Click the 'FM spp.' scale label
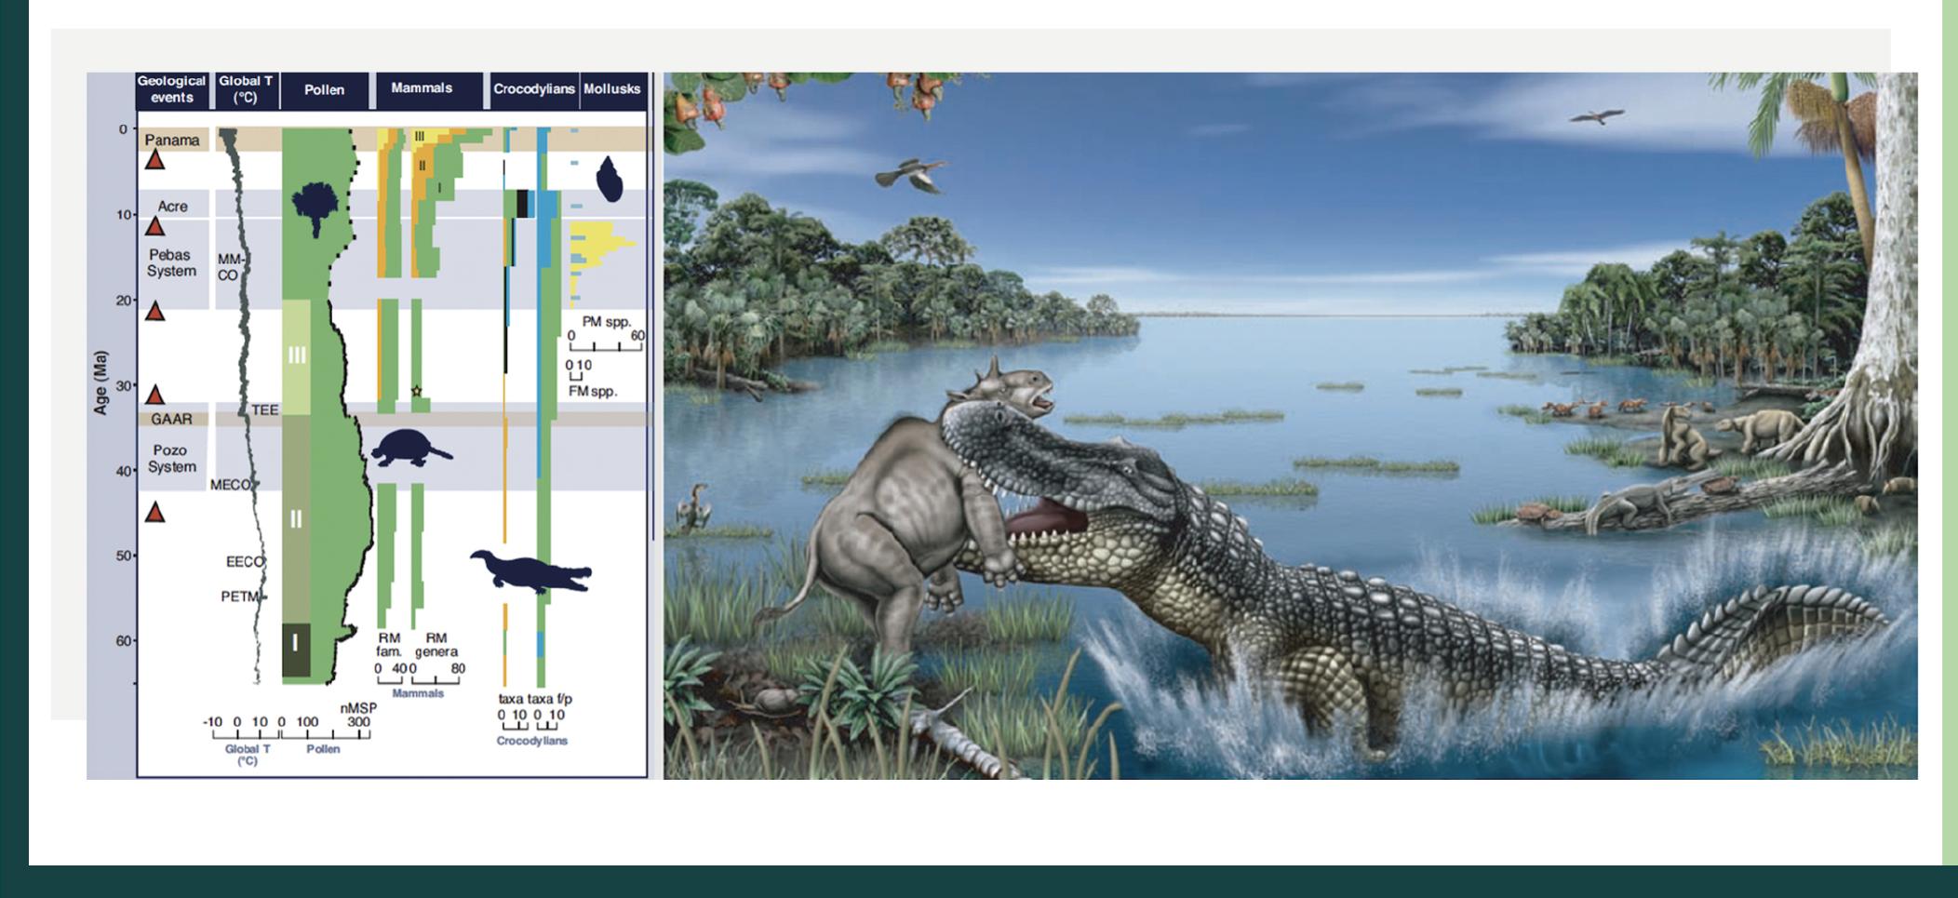The image size is (1958, 898). (593, 392)
